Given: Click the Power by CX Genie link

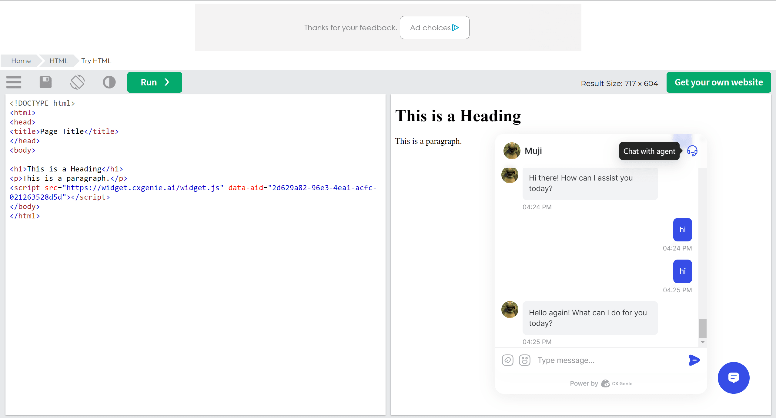Looking at the screenshot, I should click(601, 383).
